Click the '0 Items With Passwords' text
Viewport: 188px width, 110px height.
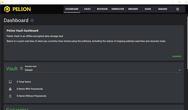click(30, 89)
